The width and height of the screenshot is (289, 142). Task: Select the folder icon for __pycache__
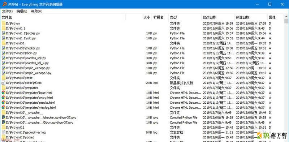[x=4, y=112]
